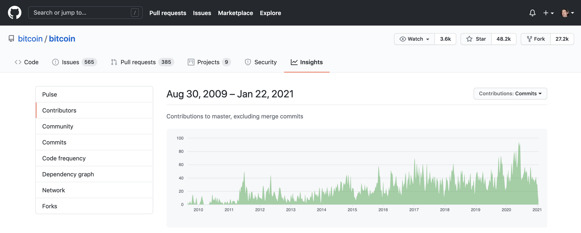Open Marketplace in top navigation
This screenshot has height=233, width=581.
(x=235, y=13)
